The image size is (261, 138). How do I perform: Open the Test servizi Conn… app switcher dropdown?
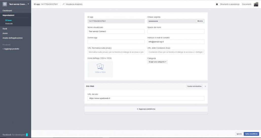19,4
